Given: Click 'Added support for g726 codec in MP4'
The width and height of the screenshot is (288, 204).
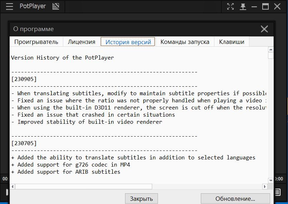Looking at the screenshot, I should pos(71,165).
